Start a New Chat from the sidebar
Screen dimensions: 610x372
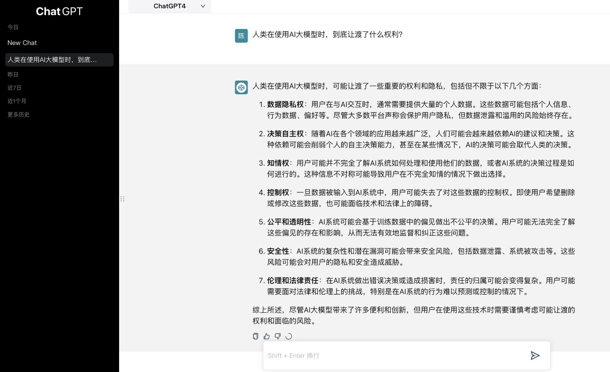(22, 43)
